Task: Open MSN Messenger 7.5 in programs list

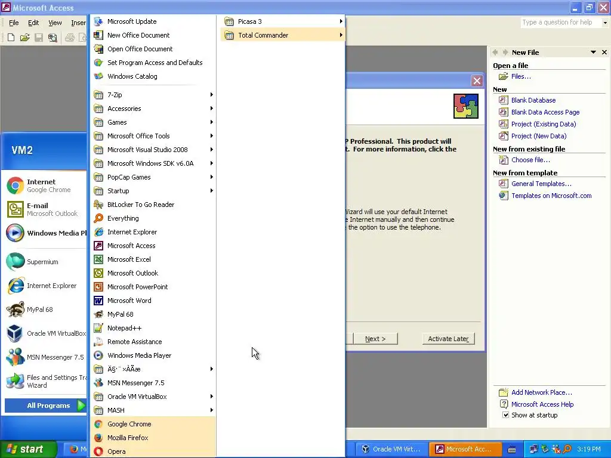Action: click(153, 383)
